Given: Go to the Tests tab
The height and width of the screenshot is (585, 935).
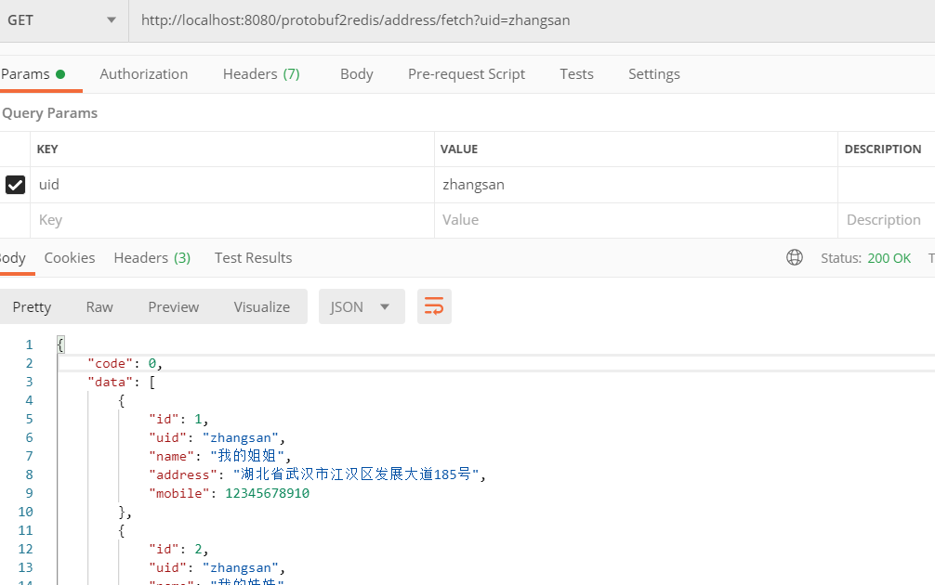Looking at the screenshot, I should pos(576,74).
